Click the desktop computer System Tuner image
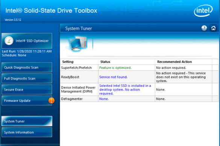Image resolution: width=220 pixels, height=146 pixels. coord(78,44)
